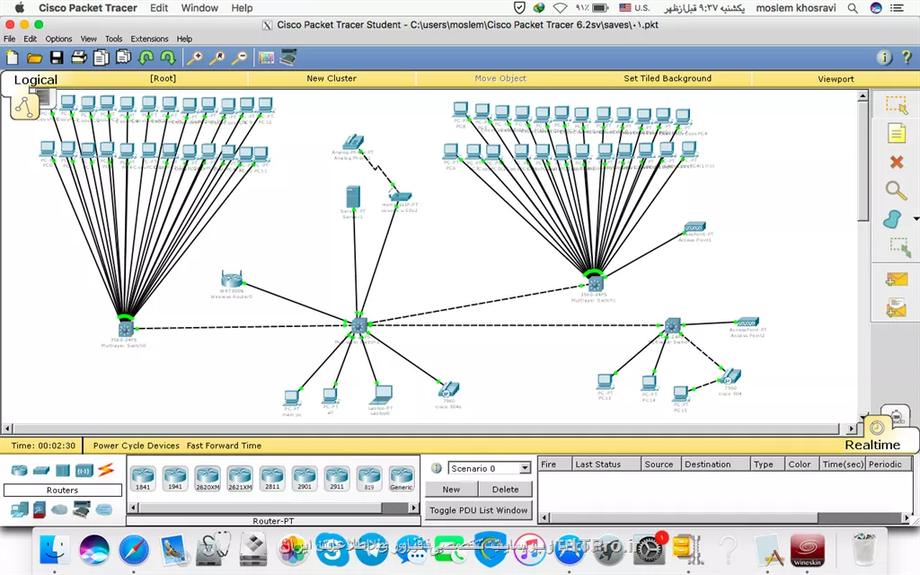
Task: Select the Security category icon
Action: 40,509
